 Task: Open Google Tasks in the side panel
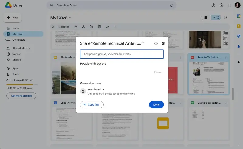[238, 36]
